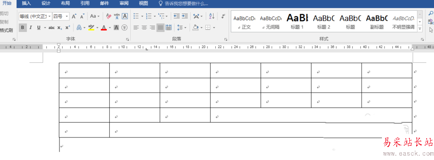434x160 pixels.
Task: Click the Numbering list icon
Action: click(148, 16)
